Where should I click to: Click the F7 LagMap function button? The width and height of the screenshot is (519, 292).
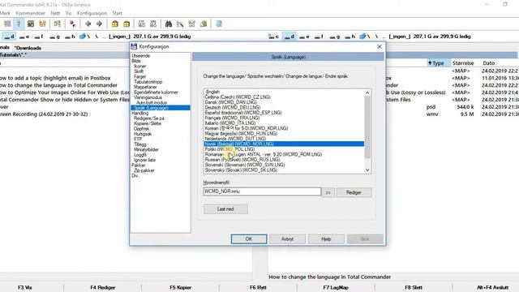(x=336, y=288)
